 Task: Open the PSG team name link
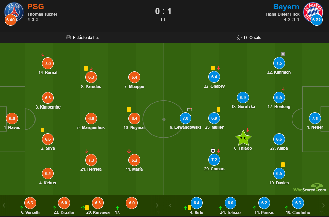tap(36, 7)
